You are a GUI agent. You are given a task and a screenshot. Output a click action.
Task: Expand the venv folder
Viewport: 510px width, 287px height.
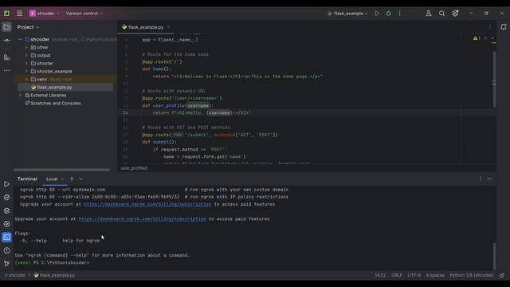[26, 80]
